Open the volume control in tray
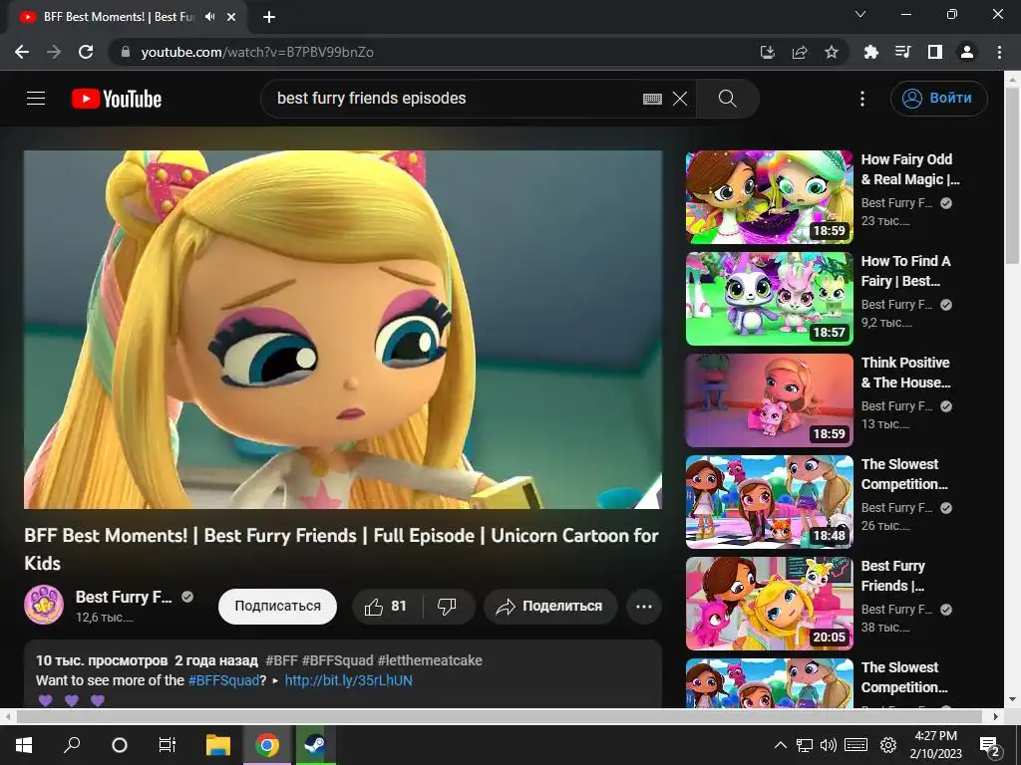This screenshot has height=765, width=1021. coord(829,745)
